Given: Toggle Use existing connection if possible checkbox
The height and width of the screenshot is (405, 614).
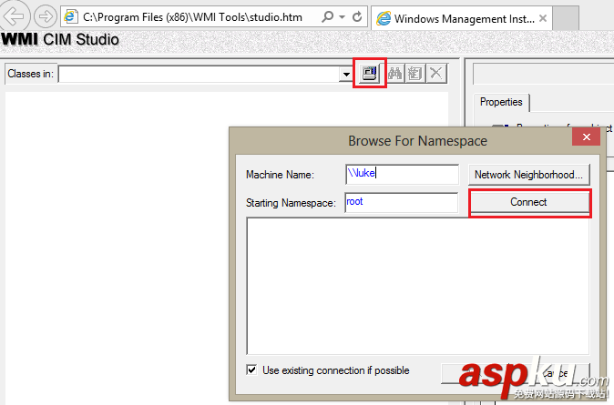Looking at the screenshot, I should coord(251,370).
